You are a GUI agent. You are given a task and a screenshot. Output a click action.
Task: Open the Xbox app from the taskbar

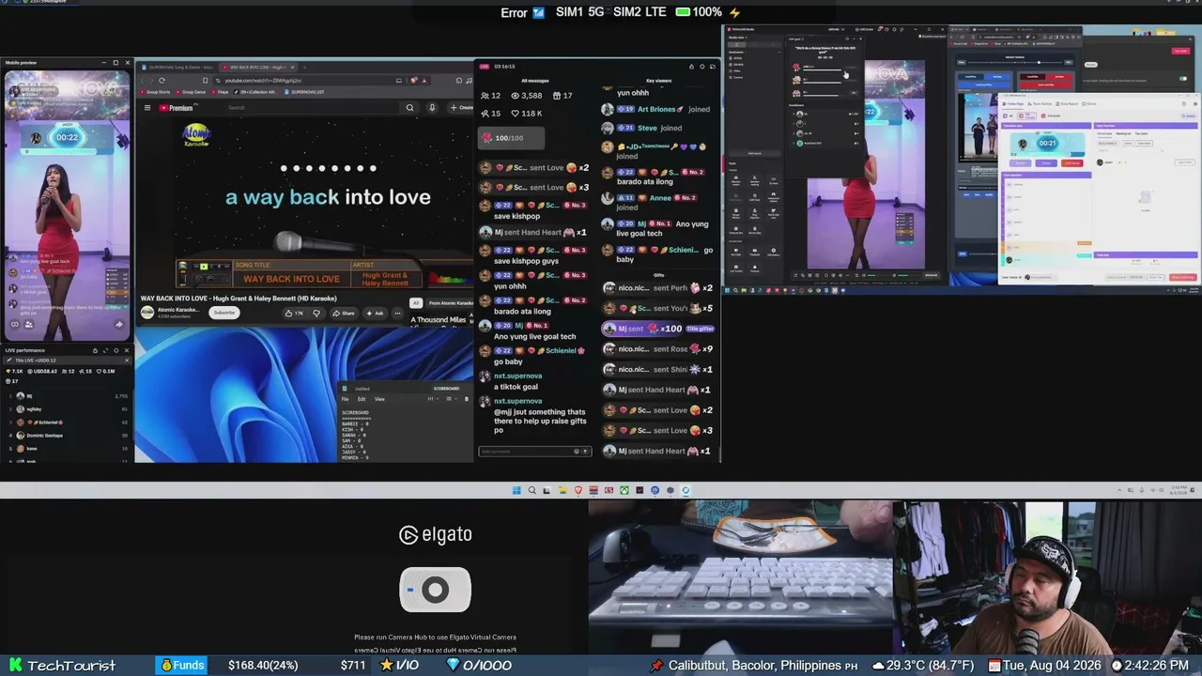click(624, 490)
